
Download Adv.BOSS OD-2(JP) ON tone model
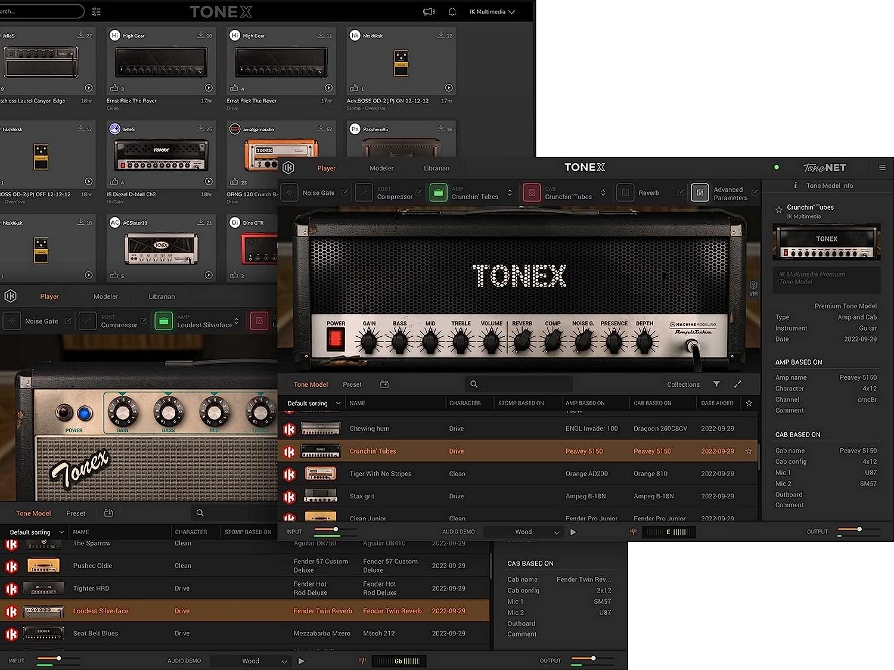(x=441, y=35)
